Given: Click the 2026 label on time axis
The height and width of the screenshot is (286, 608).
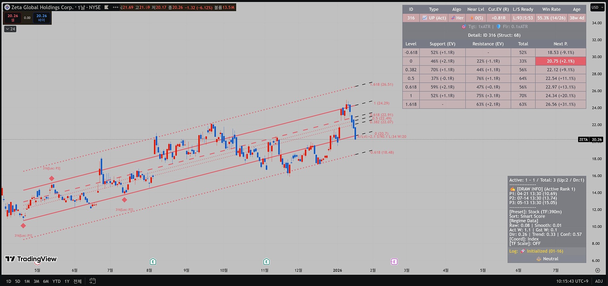Looking at the screenshot, I should pyautogui.click(x=338, y=270).
